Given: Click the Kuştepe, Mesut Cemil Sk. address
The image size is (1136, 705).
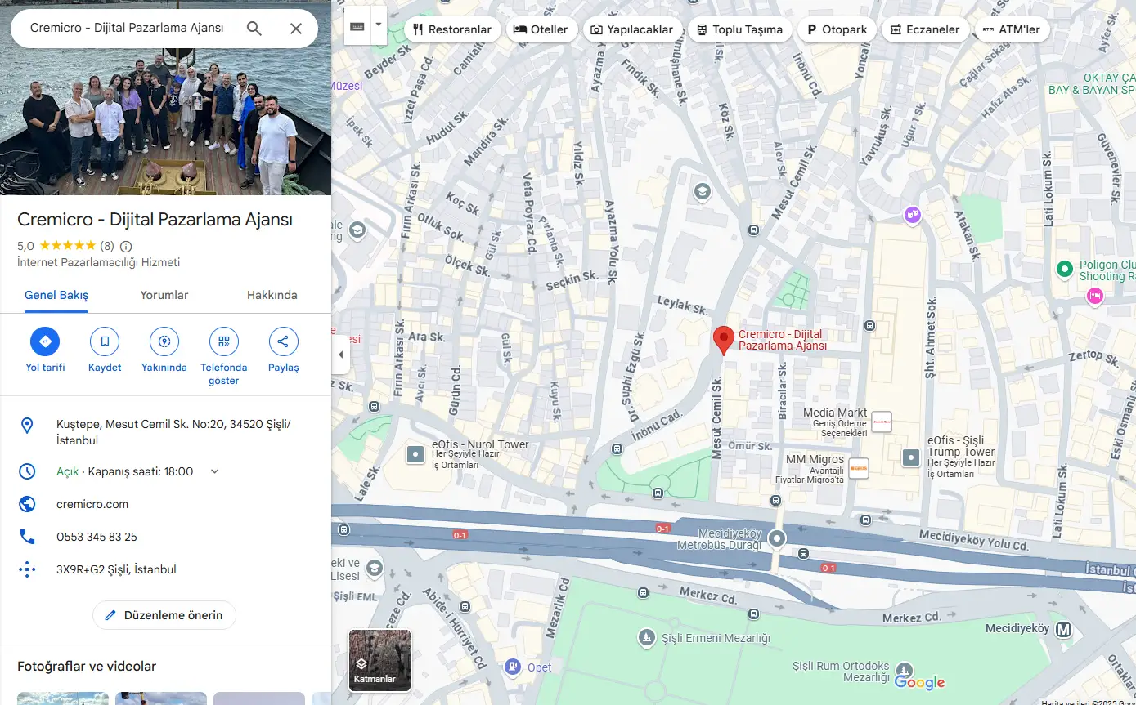Looking at the screenshot, I should [x=173, y=432].
